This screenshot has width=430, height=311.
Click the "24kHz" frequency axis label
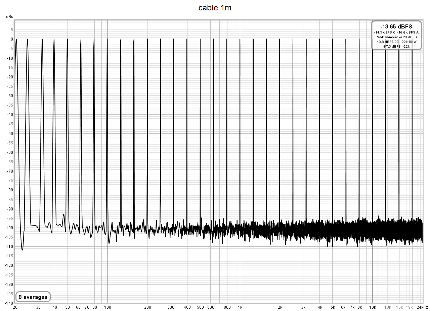point(422,307)
